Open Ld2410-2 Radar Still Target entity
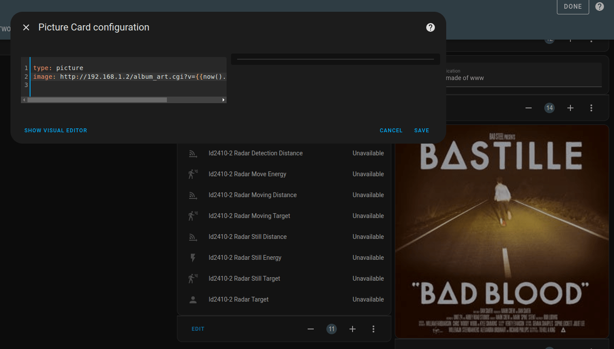This screenshot has width=614, height=349. coord(244,279)
